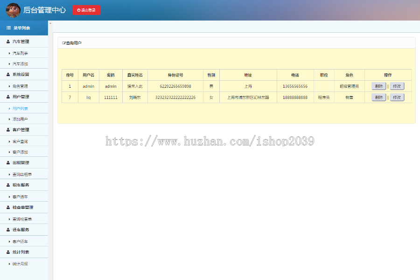Click the 退出登录 logout button
Image resolution: width=420 pixels, height=280 pixels.
86,10
